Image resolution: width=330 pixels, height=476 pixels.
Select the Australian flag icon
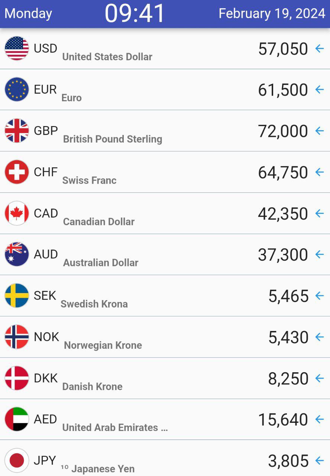(17, 254)
